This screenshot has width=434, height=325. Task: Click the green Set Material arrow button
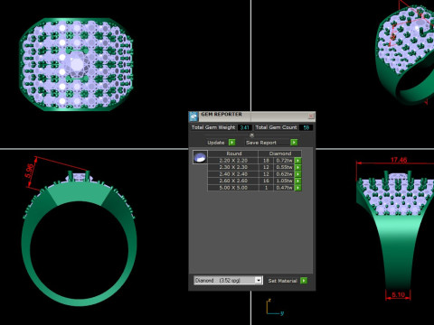coord(304,281)
